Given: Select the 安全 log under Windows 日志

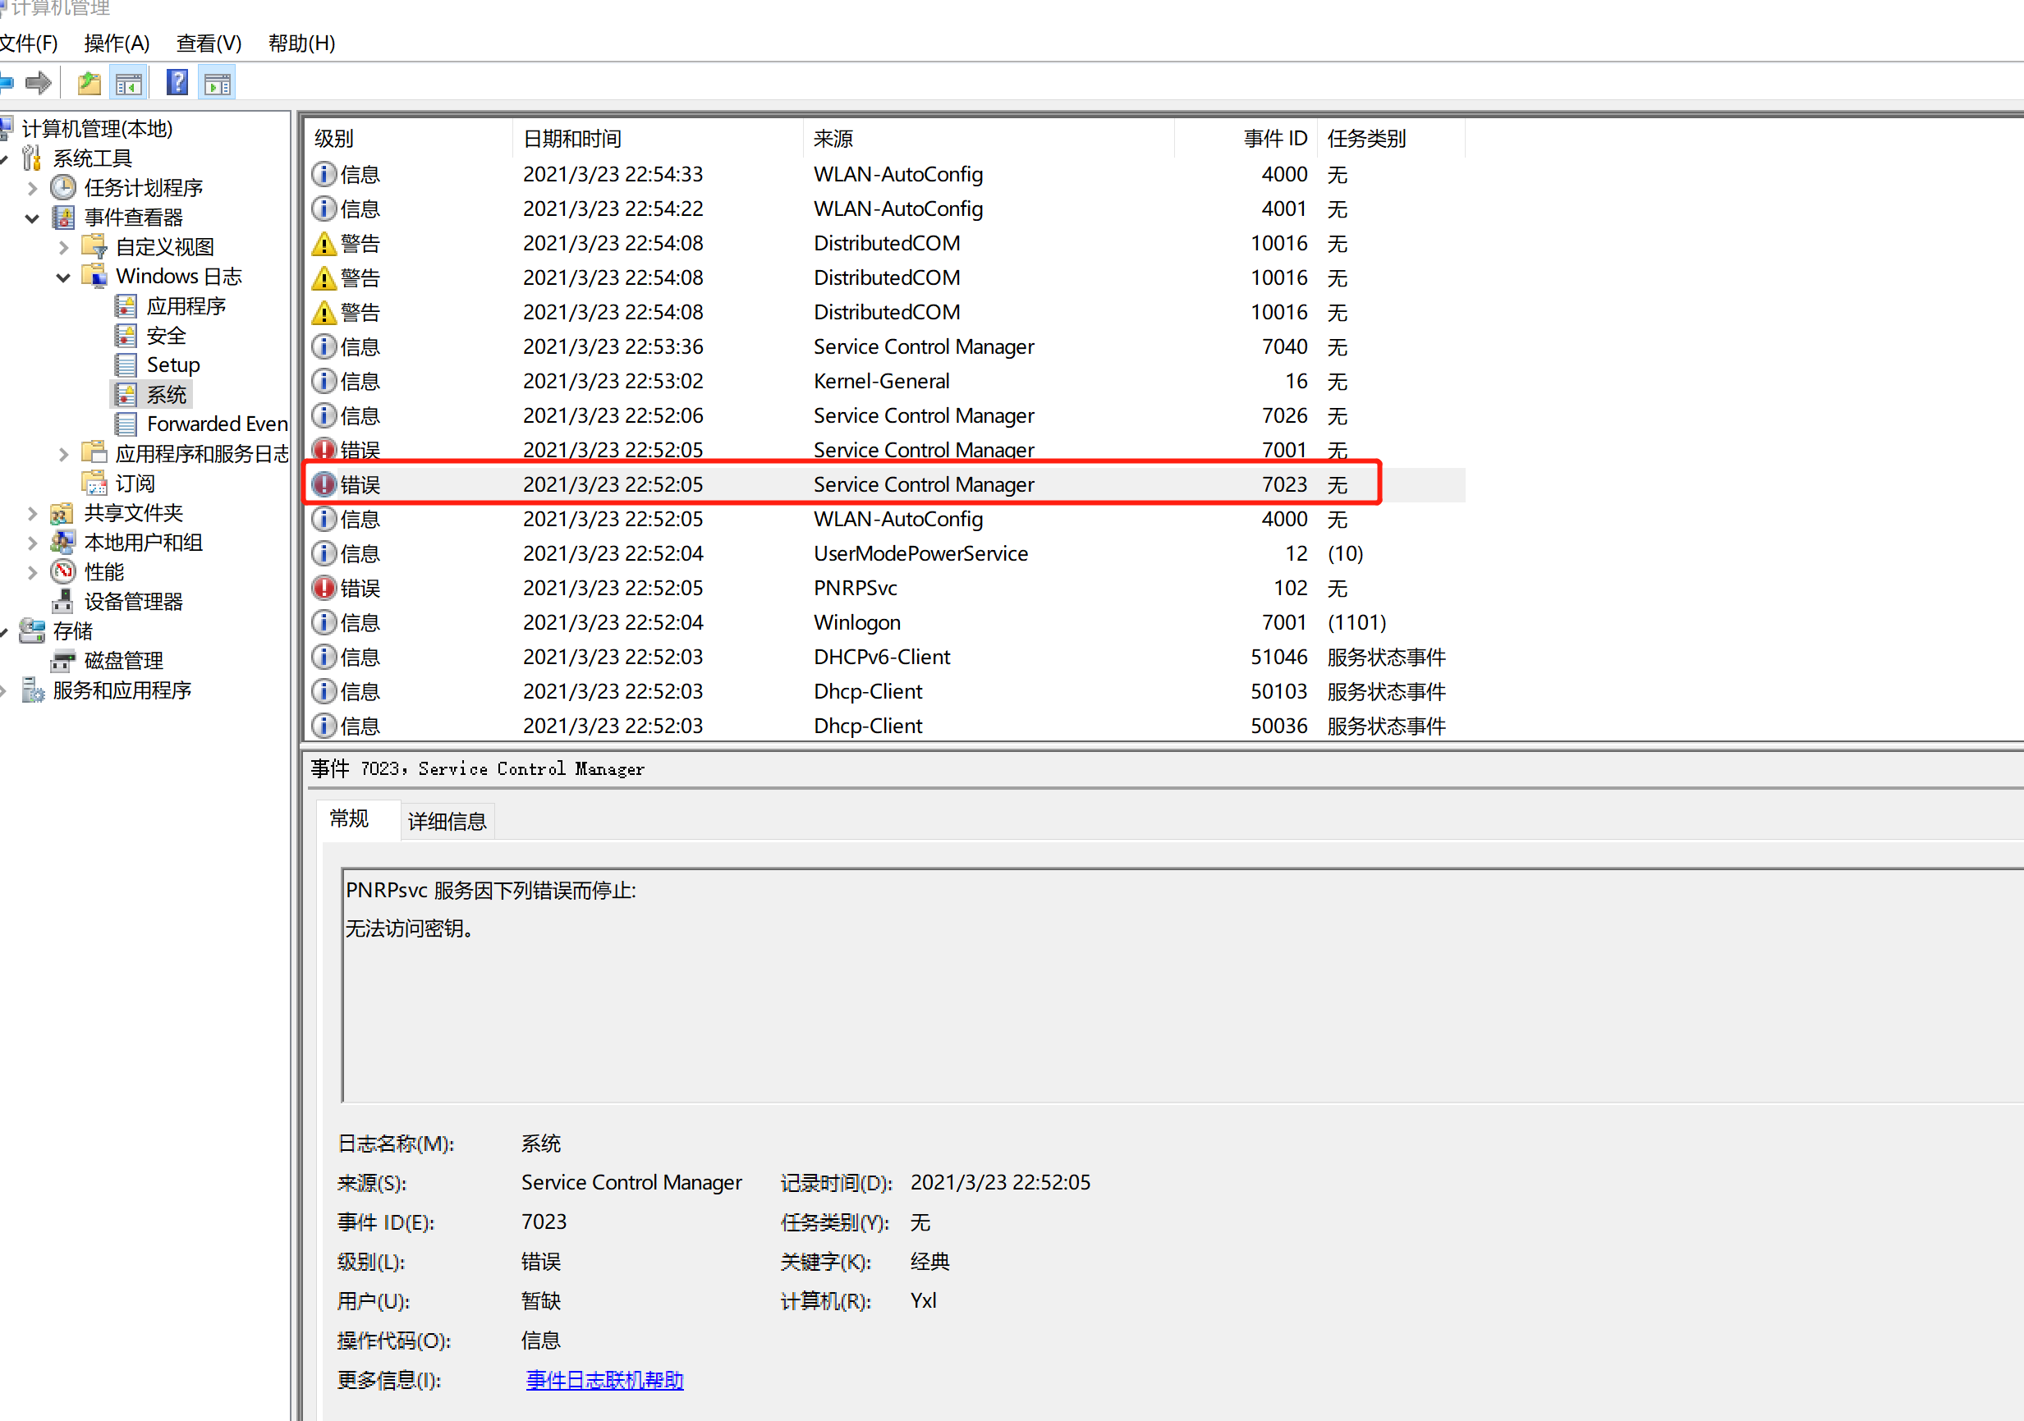Looking at the screenshot, I should (166, 336).
